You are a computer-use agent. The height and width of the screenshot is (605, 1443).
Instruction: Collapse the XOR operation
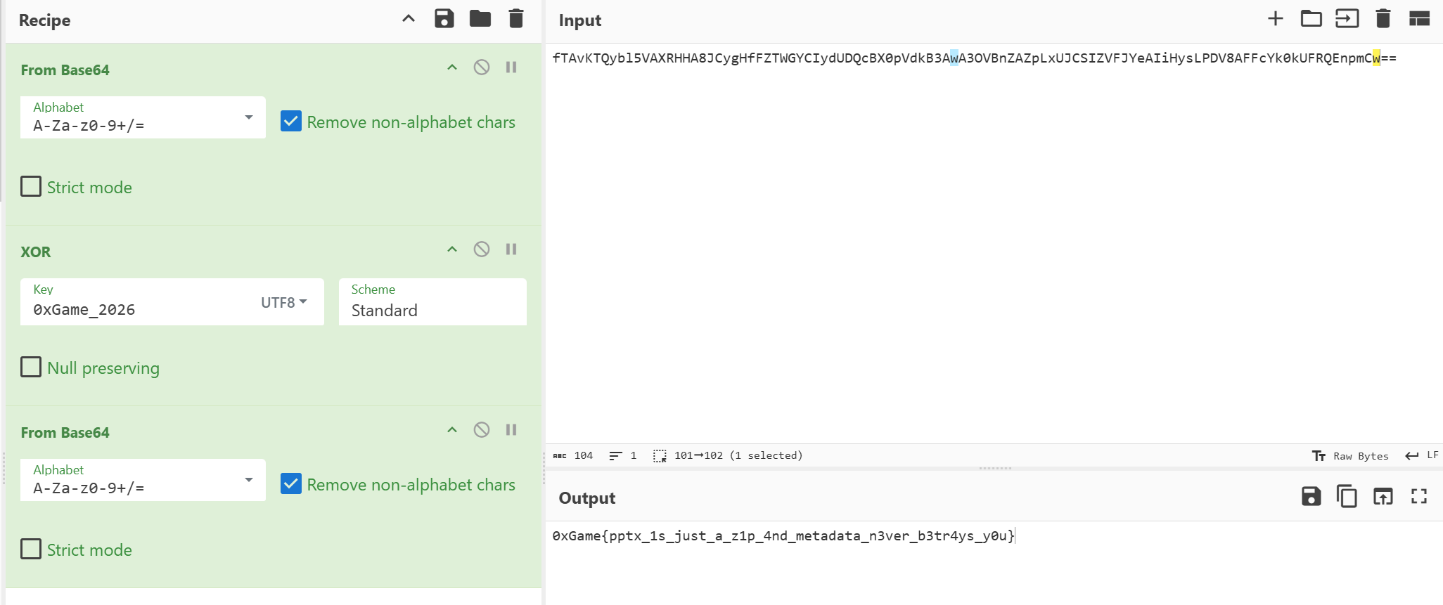click(x=452, y=249)
